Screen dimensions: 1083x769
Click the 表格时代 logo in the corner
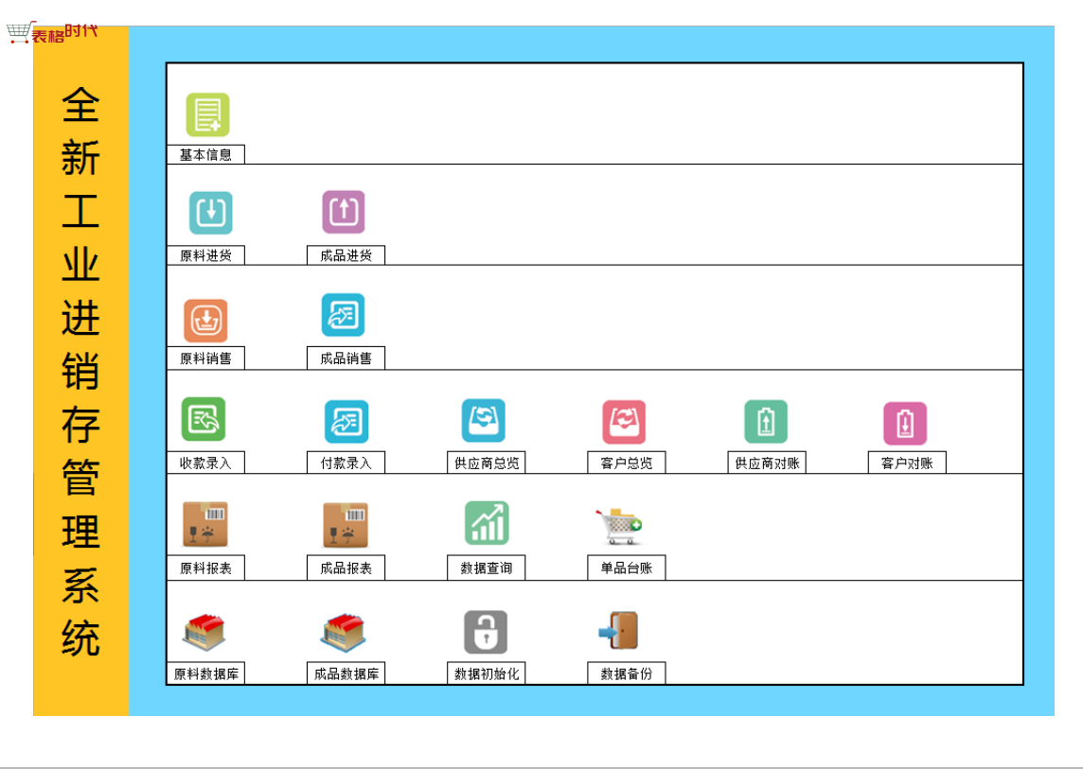(x=52, y=33)
